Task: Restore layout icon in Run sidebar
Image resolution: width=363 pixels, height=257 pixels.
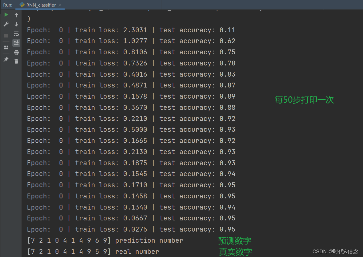Action: (6, 47)
